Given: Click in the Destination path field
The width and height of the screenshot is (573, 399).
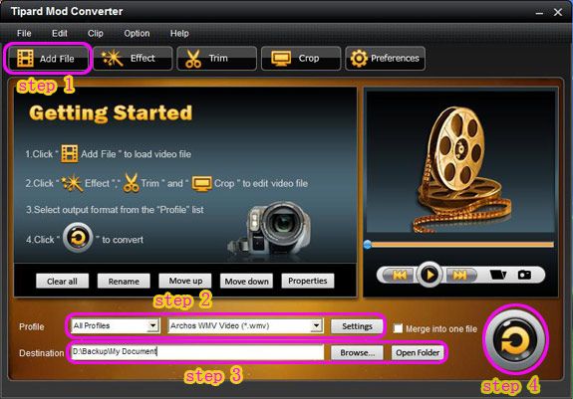Looking at the screenshot, I should pos(197,352).
